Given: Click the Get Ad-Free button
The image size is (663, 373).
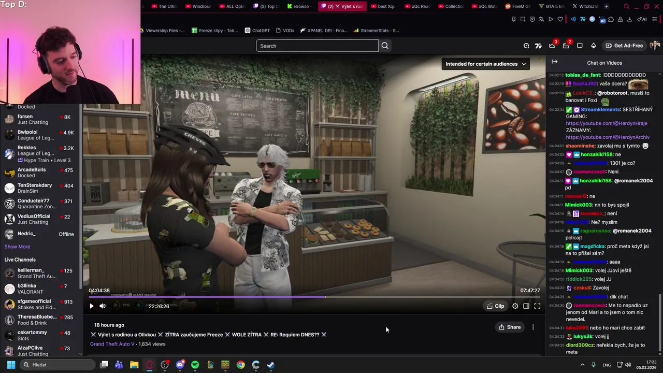Looking at the screenshot, I should pos(624,46).
